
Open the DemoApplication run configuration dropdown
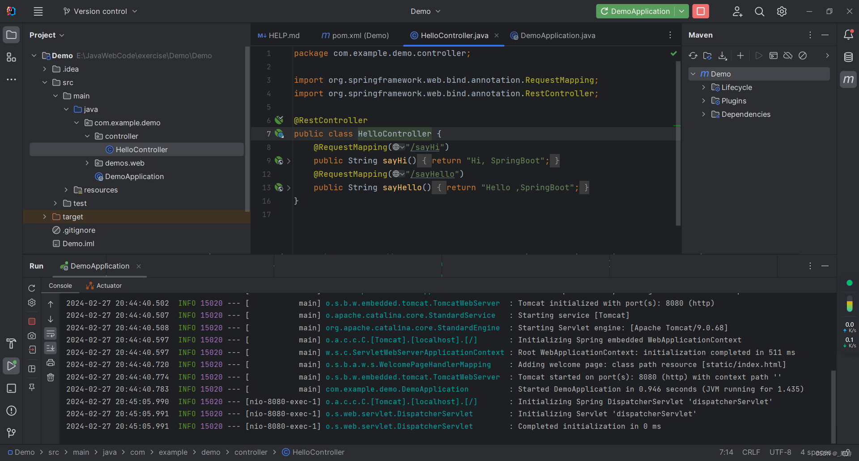(681, 11)
